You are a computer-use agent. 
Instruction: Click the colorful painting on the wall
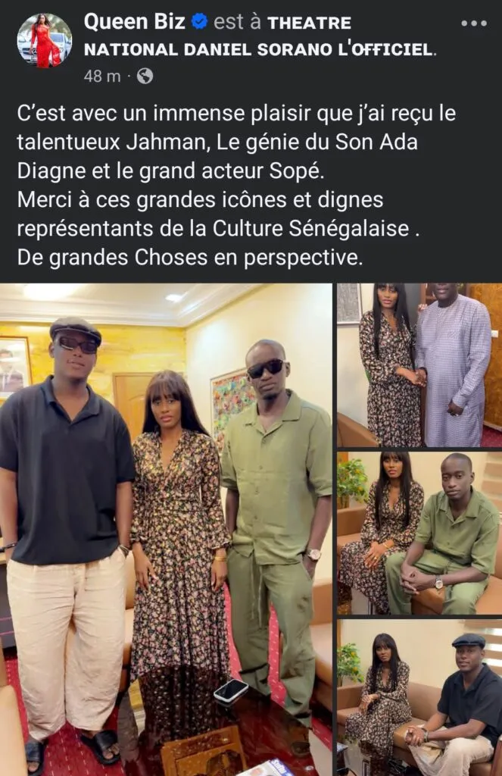[x=231, y=402]
